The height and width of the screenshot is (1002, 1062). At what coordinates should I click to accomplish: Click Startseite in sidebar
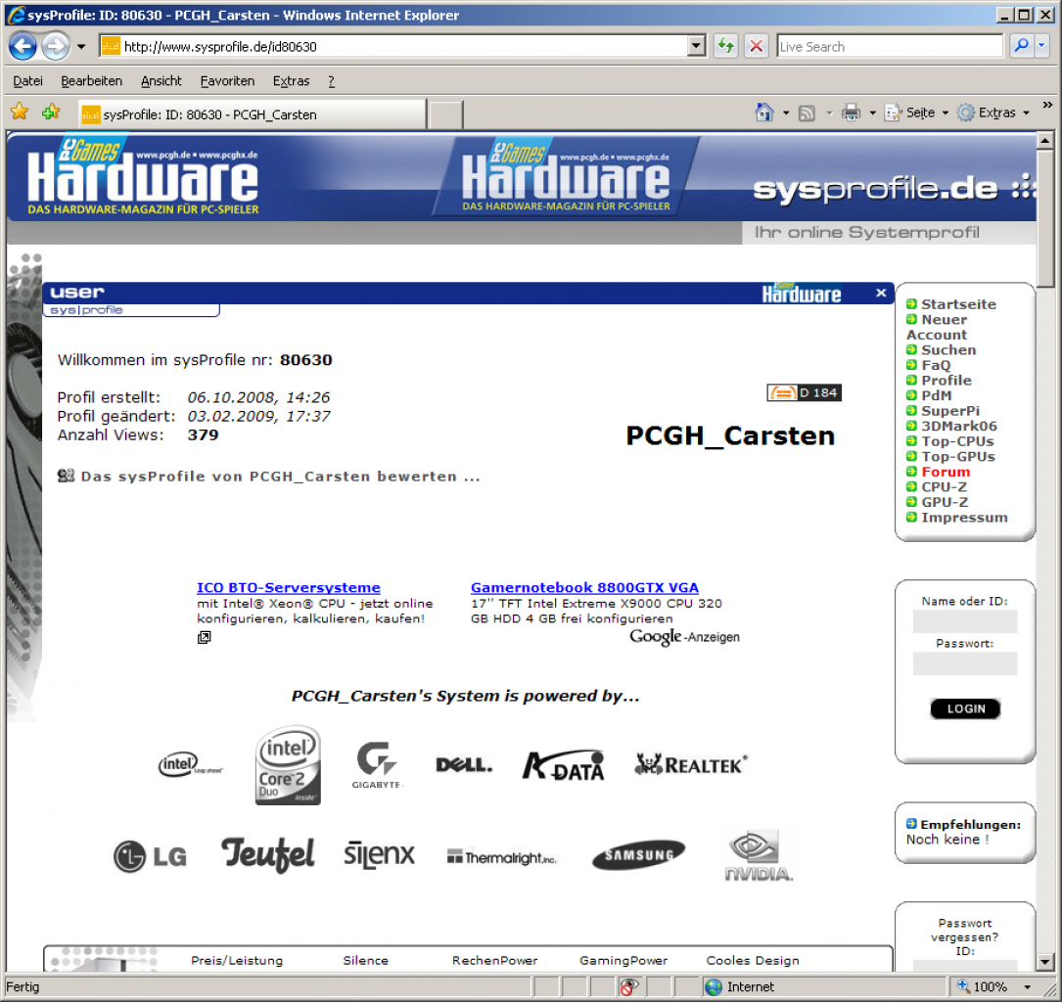(958, 304)
